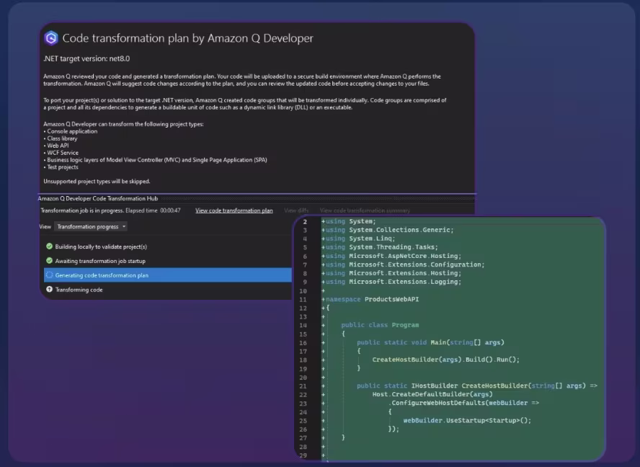
Task: Click diff line 2 using System;
Action: (x=349, y=221)
